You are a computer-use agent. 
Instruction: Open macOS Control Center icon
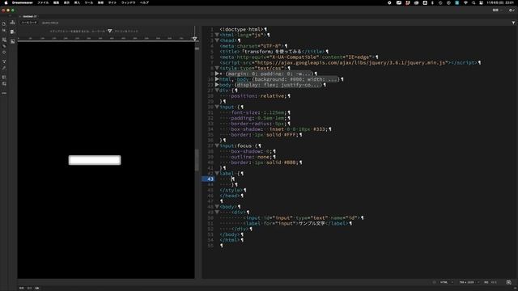(x=481, y=2)
